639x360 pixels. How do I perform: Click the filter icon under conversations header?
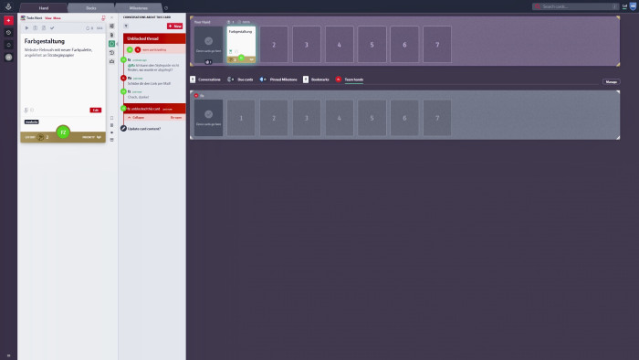tap(126, 26)
